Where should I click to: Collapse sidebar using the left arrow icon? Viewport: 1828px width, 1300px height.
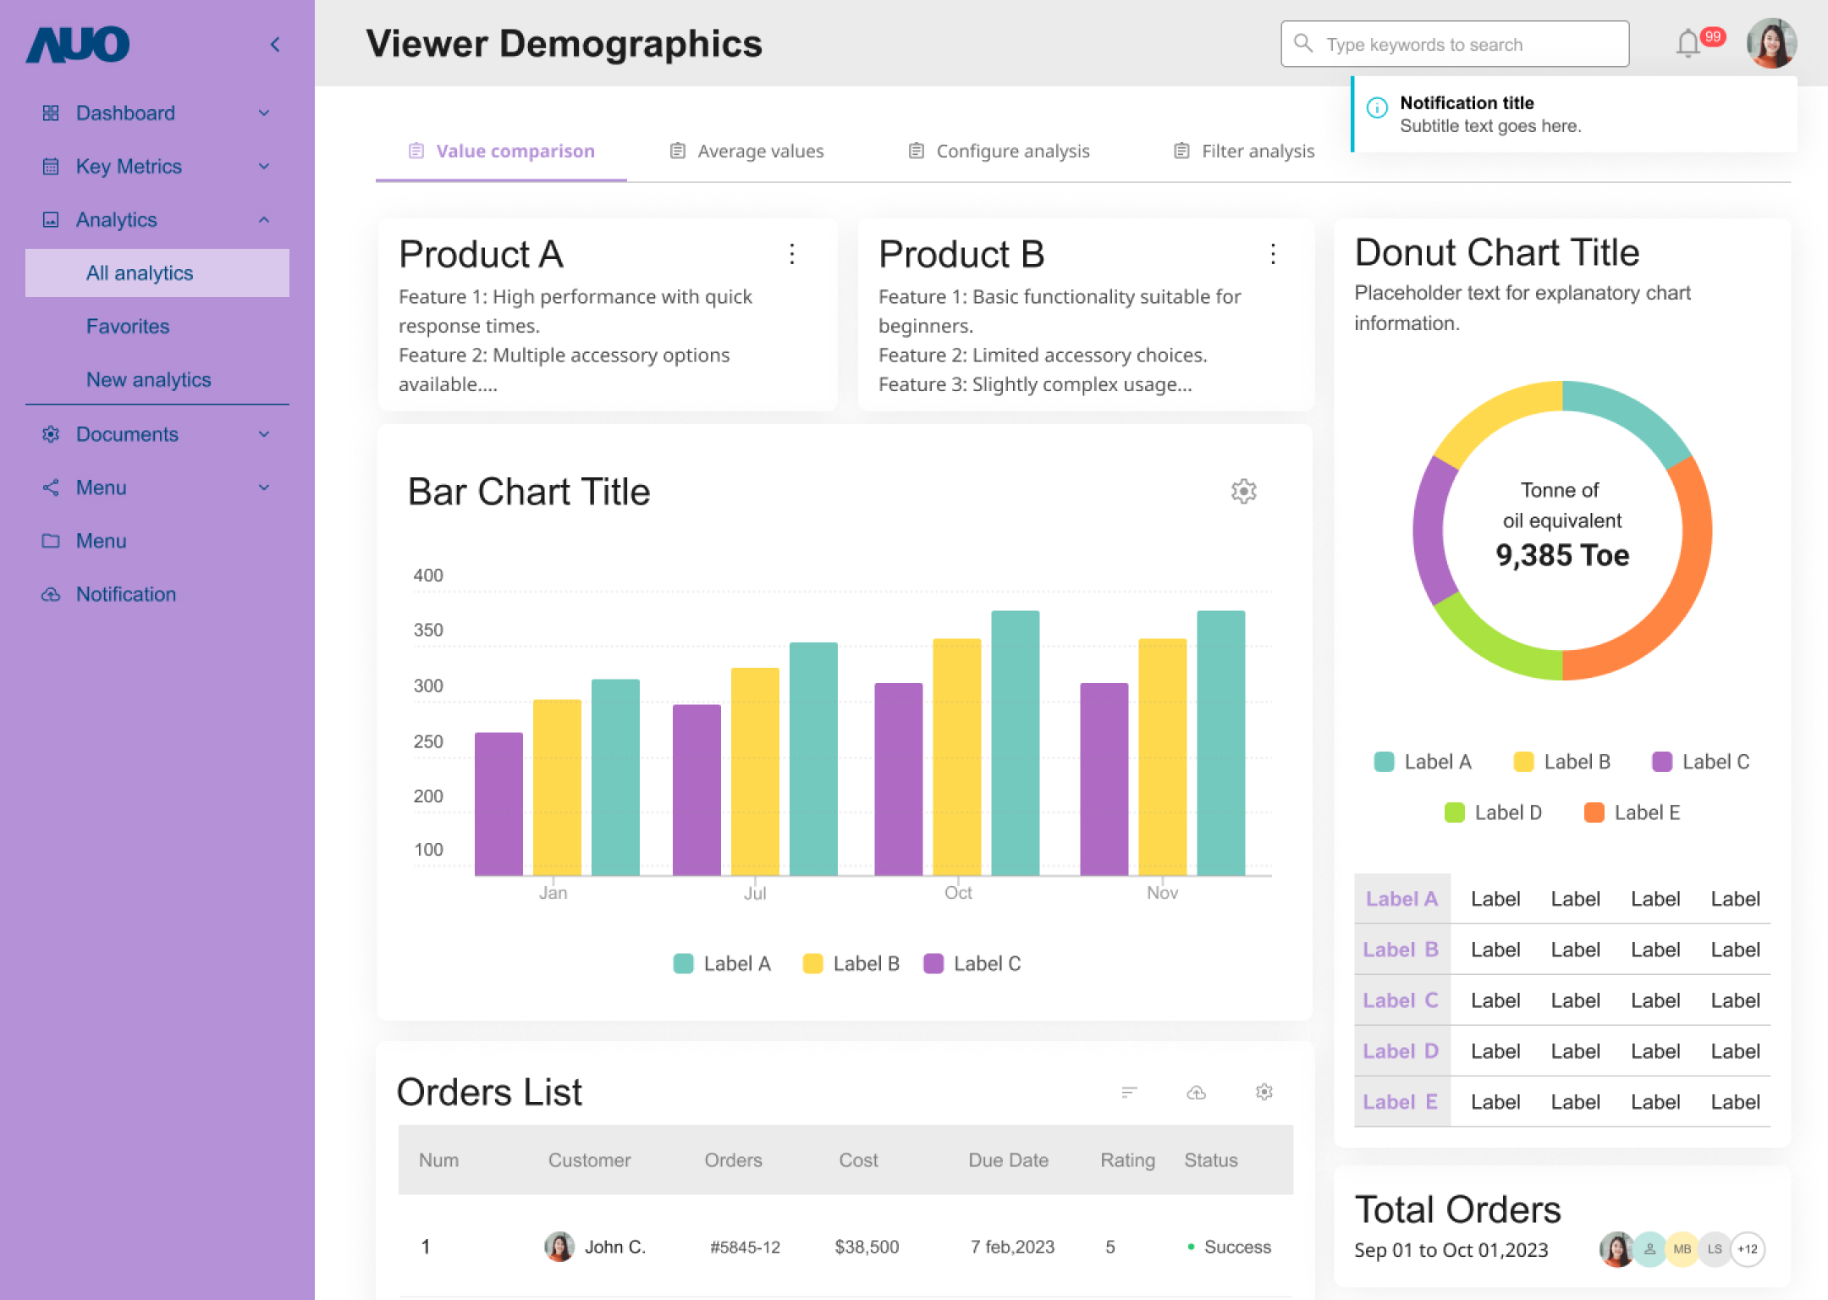click(x=275, y=45)
